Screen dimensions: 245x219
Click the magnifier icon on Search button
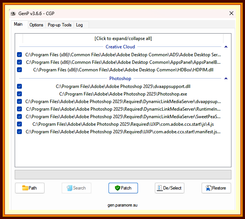69,188
